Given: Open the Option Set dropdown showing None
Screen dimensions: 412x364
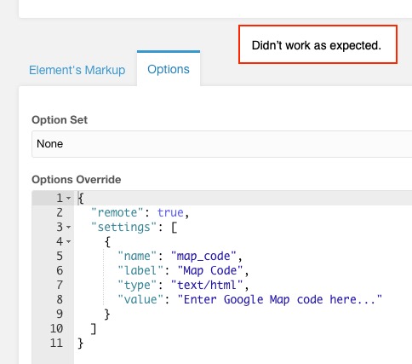Looking at the screenshot, I should [221, 144].
